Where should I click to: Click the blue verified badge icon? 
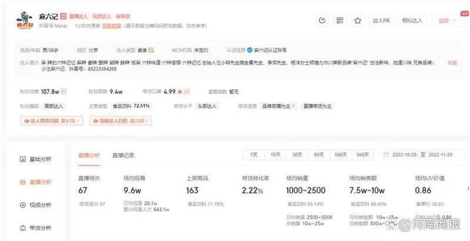(x=250, y=50)
